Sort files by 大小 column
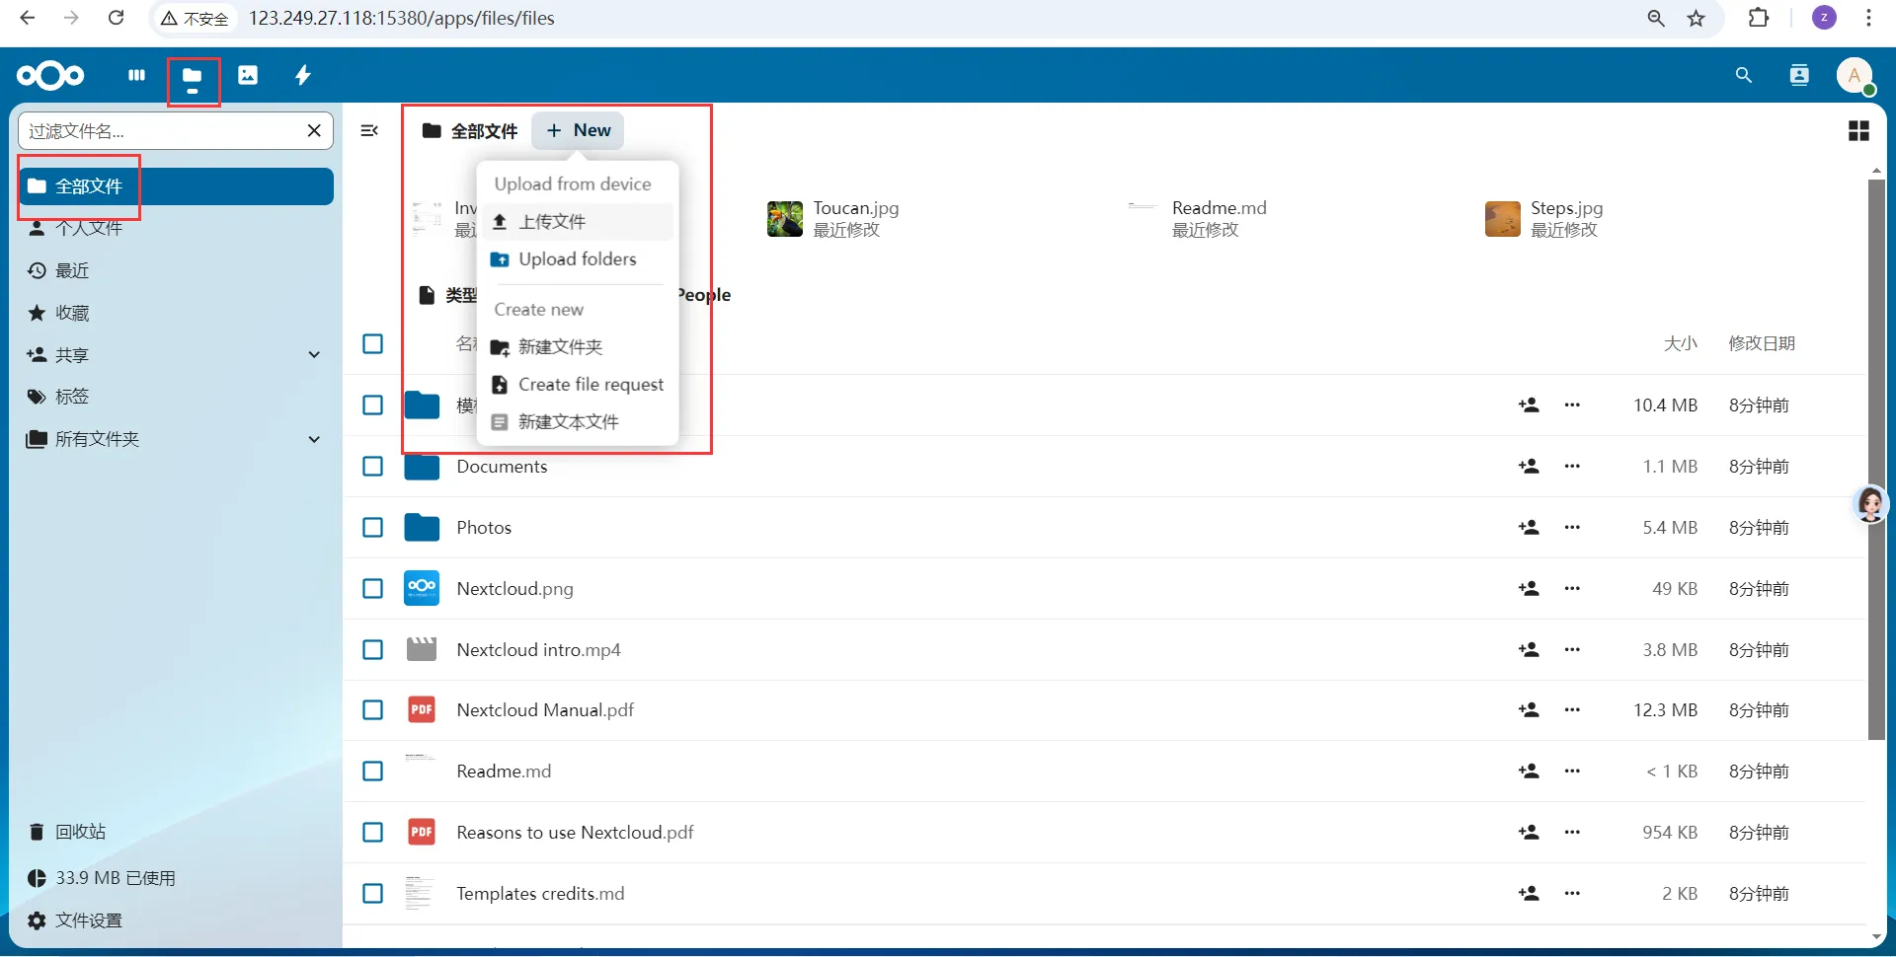 click(x=1680, y=343)
